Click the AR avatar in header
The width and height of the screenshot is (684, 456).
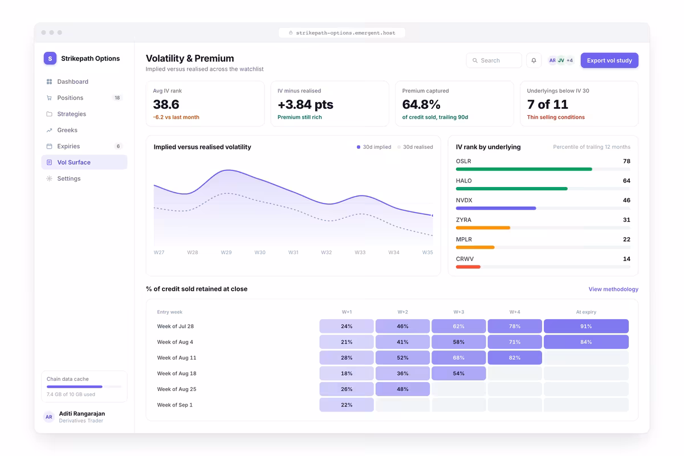(x=552, y=60)
